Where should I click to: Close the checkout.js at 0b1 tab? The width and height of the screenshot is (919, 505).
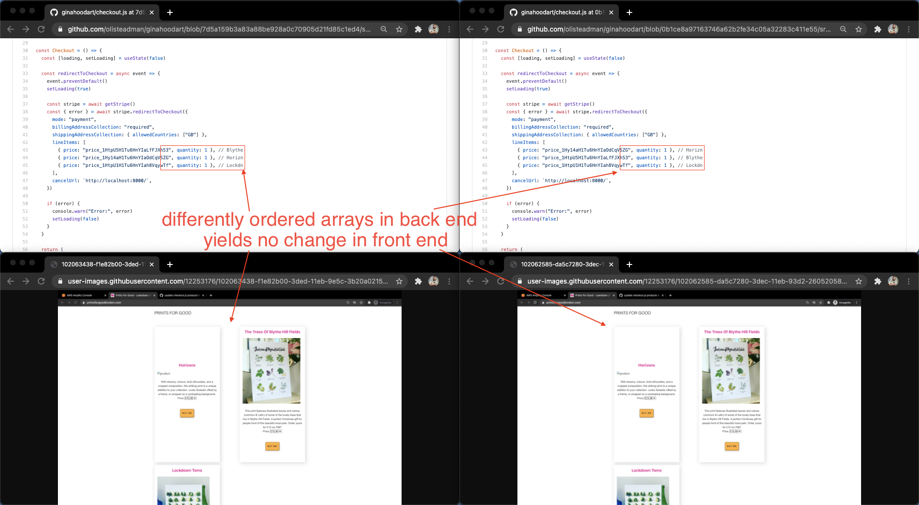click(x=611, y=12)
